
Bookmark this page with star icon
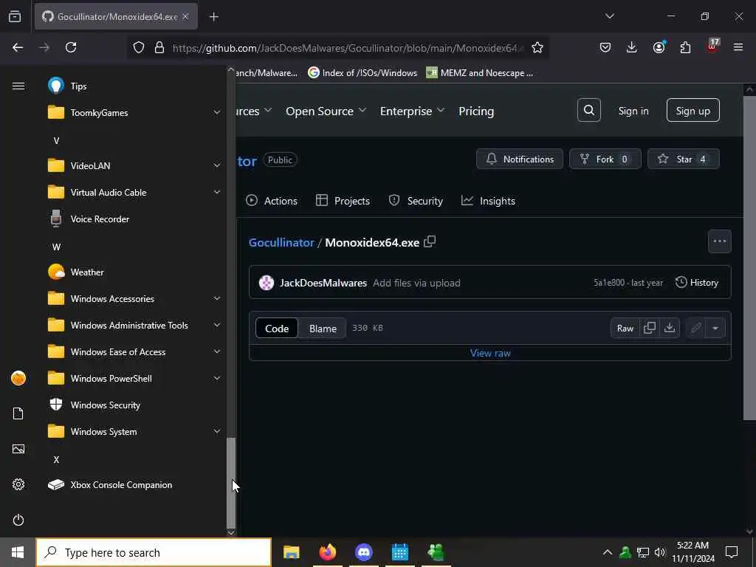pos(537,47)
